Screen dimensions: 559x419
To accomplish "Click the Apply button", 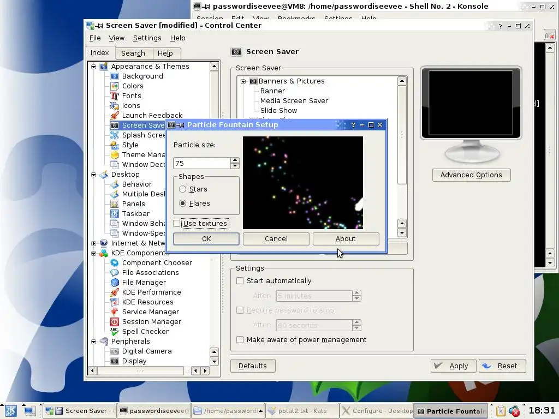I will coord(453,366).
